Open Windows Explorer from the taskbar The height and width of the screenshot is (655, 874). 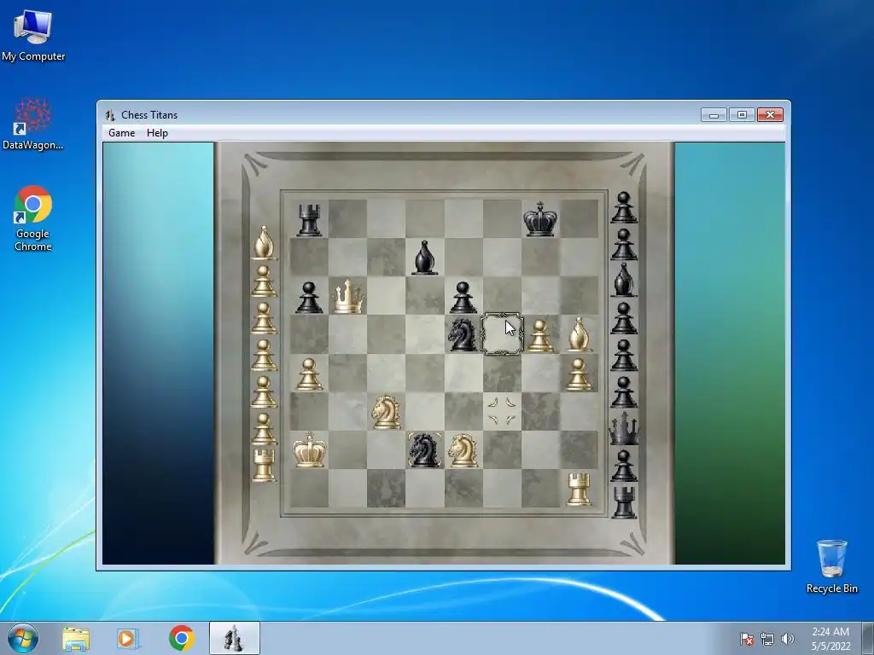coord(76,638)
